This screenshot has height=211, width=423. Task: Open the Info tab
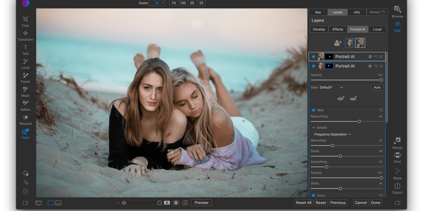[357, 12]
